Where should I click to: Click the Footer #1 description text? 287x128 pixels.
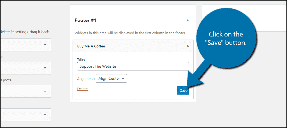(x=130, y=33)
